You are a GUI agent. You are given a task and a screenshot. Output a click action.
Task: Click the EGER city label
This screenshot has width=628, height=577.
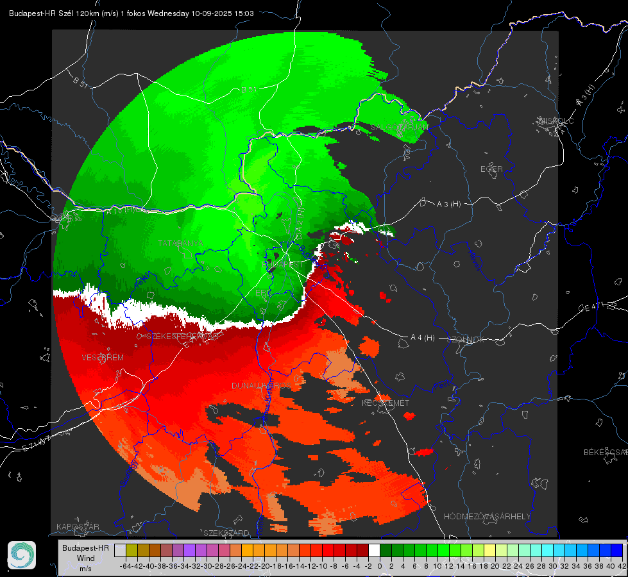(491, 169)
